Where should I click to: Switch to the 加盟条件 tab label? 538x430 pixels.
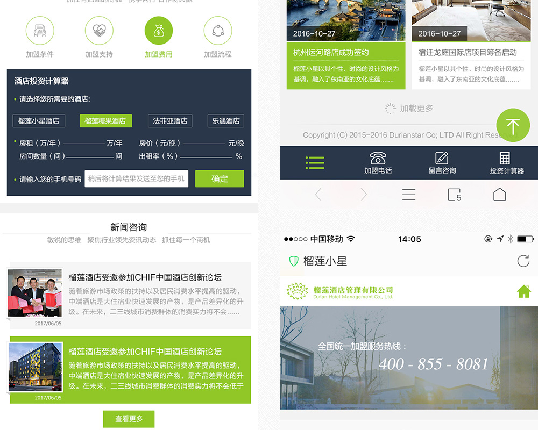(x=40, y=54)
